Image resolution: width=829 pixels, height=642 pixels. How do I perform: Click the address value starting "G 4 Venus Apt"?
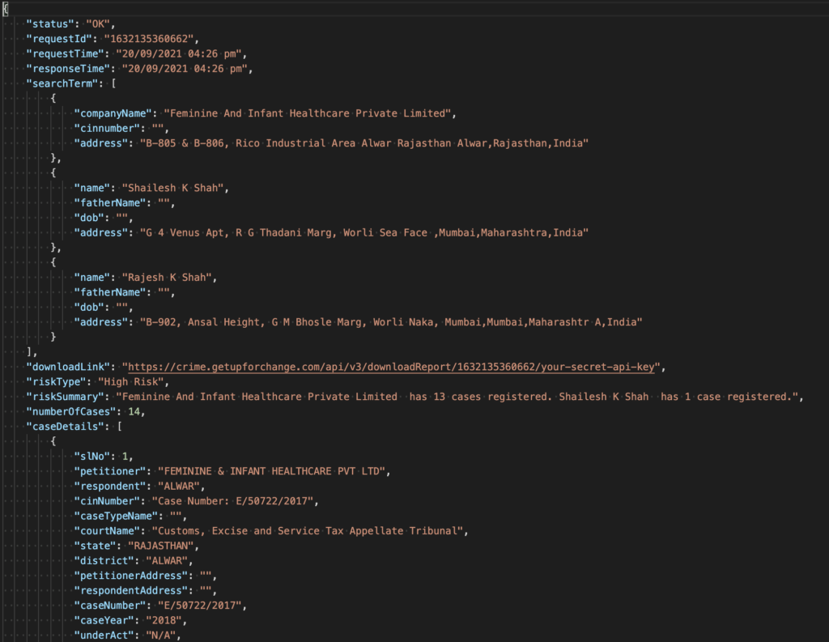363,232
